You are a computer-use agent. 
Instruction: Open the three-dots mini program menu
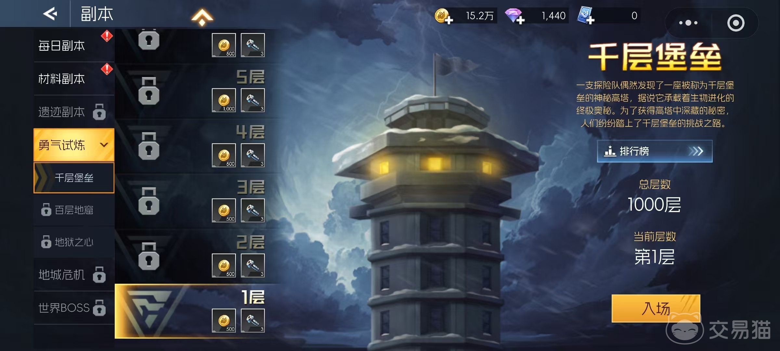pyautogui.click(x=688, y=23)
